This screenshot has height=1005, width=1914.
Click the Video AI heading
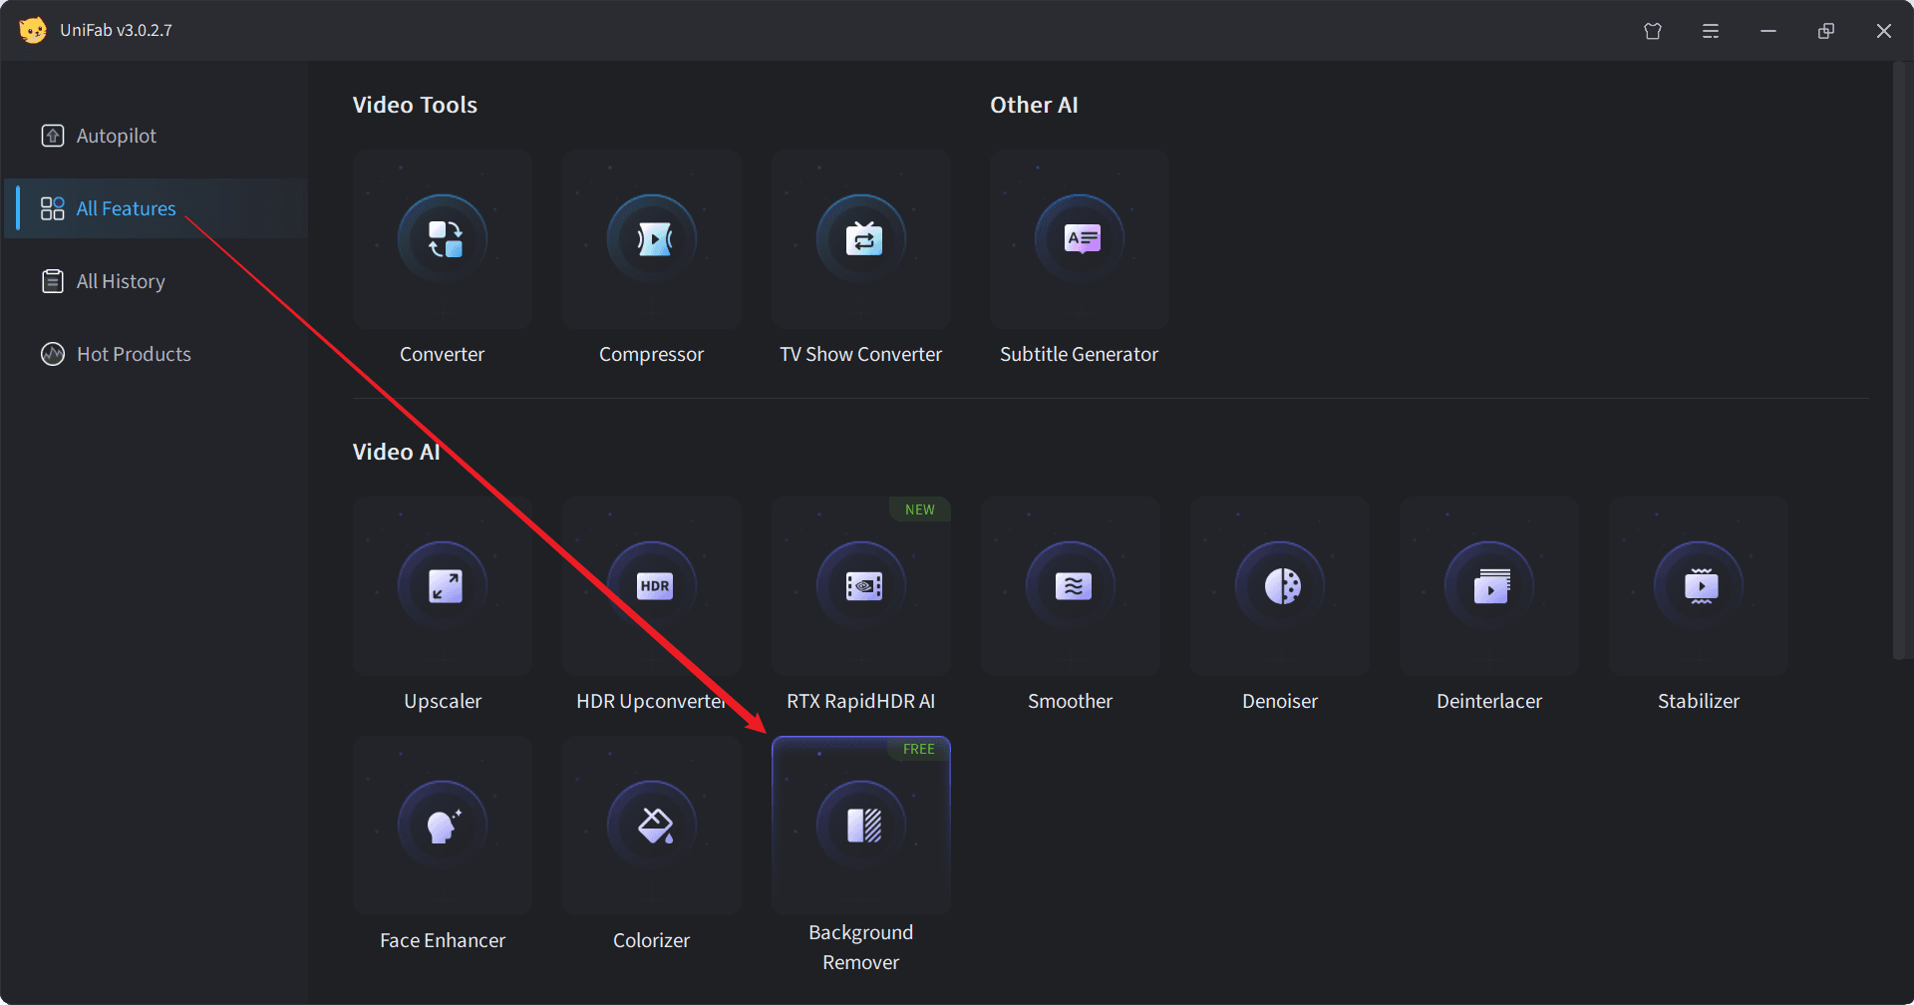click(397, 452)
